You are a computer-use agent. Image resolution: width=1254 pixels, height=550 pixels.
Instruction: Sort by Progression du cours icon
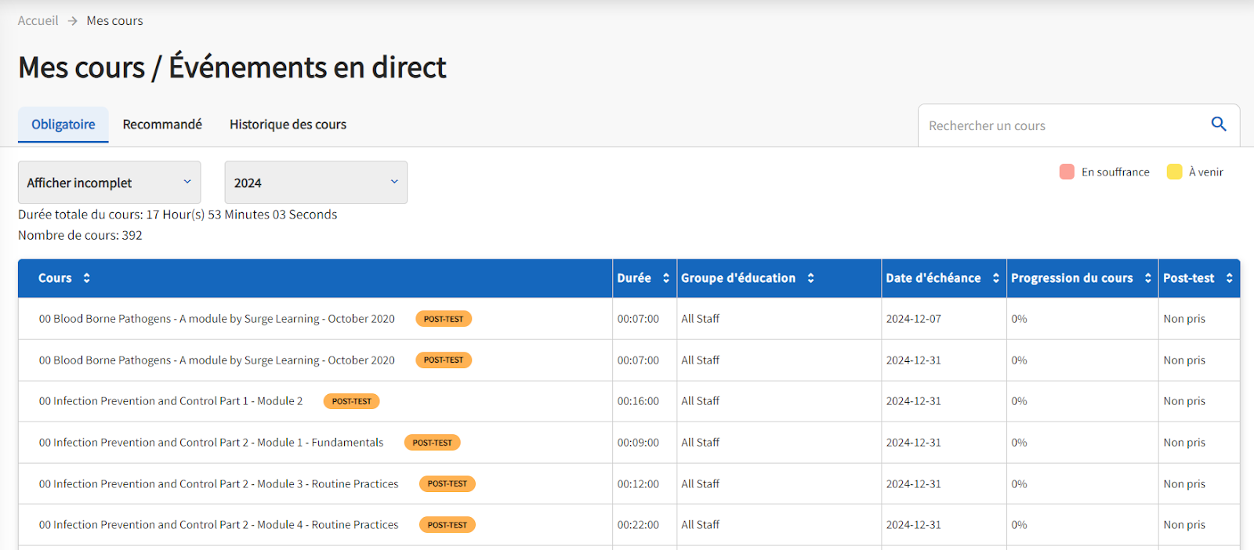(1148, 278)
